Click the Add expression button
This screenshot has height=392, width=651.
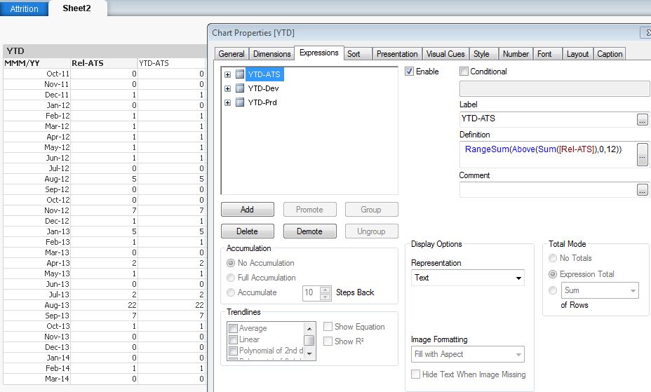248,210
